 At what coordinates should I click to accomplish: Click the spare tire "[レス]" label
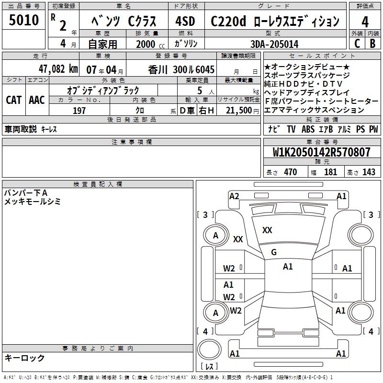(209, 366)
